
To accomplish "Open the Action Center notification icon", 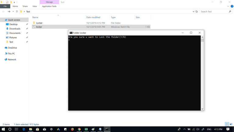I will pos(228,129).
